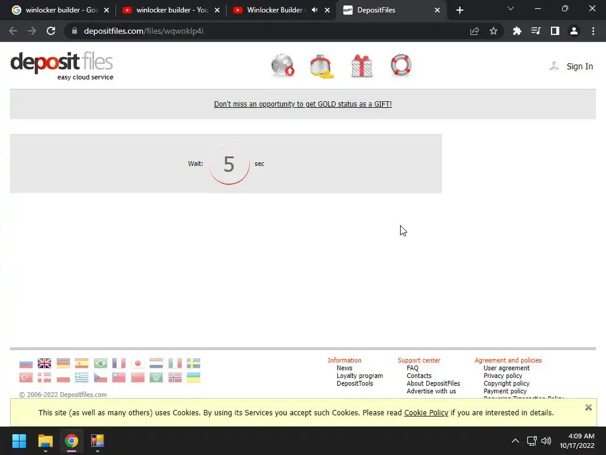This screenshot has width=606, height=455.
Task: Expand the tab search chevron
Action: point(511,8)
